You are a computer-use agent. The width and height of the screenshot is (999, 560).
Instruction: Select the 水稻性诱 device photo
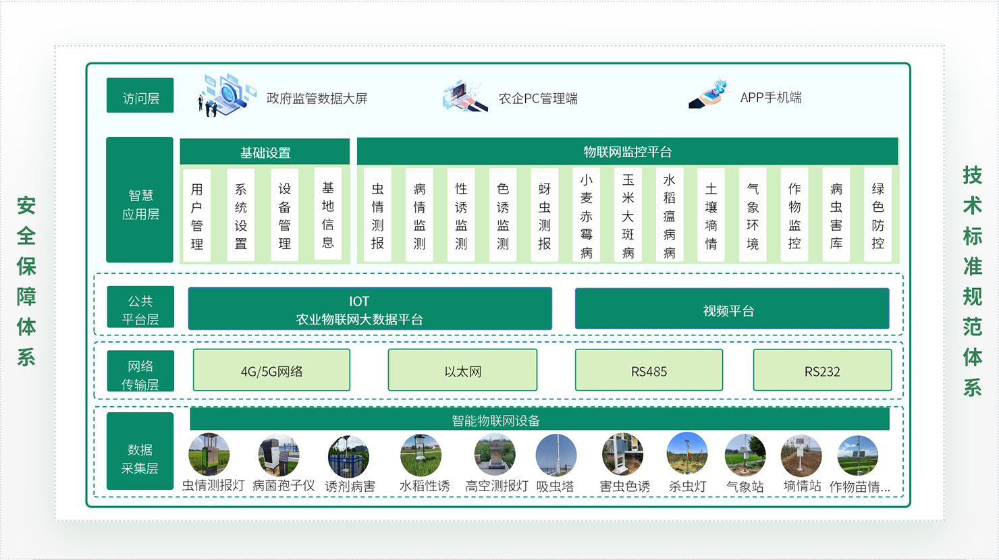point(421,455)
